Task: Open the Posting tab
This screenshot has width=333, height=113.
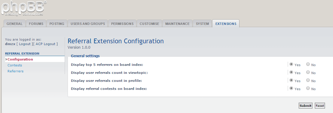Action: [x=57, y=24]
